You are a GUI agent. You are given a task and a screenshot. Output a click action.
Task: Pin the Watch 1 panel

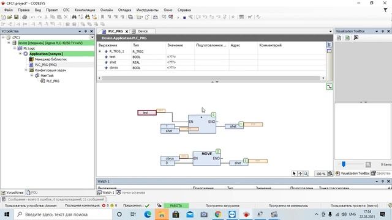coord(382,182)
